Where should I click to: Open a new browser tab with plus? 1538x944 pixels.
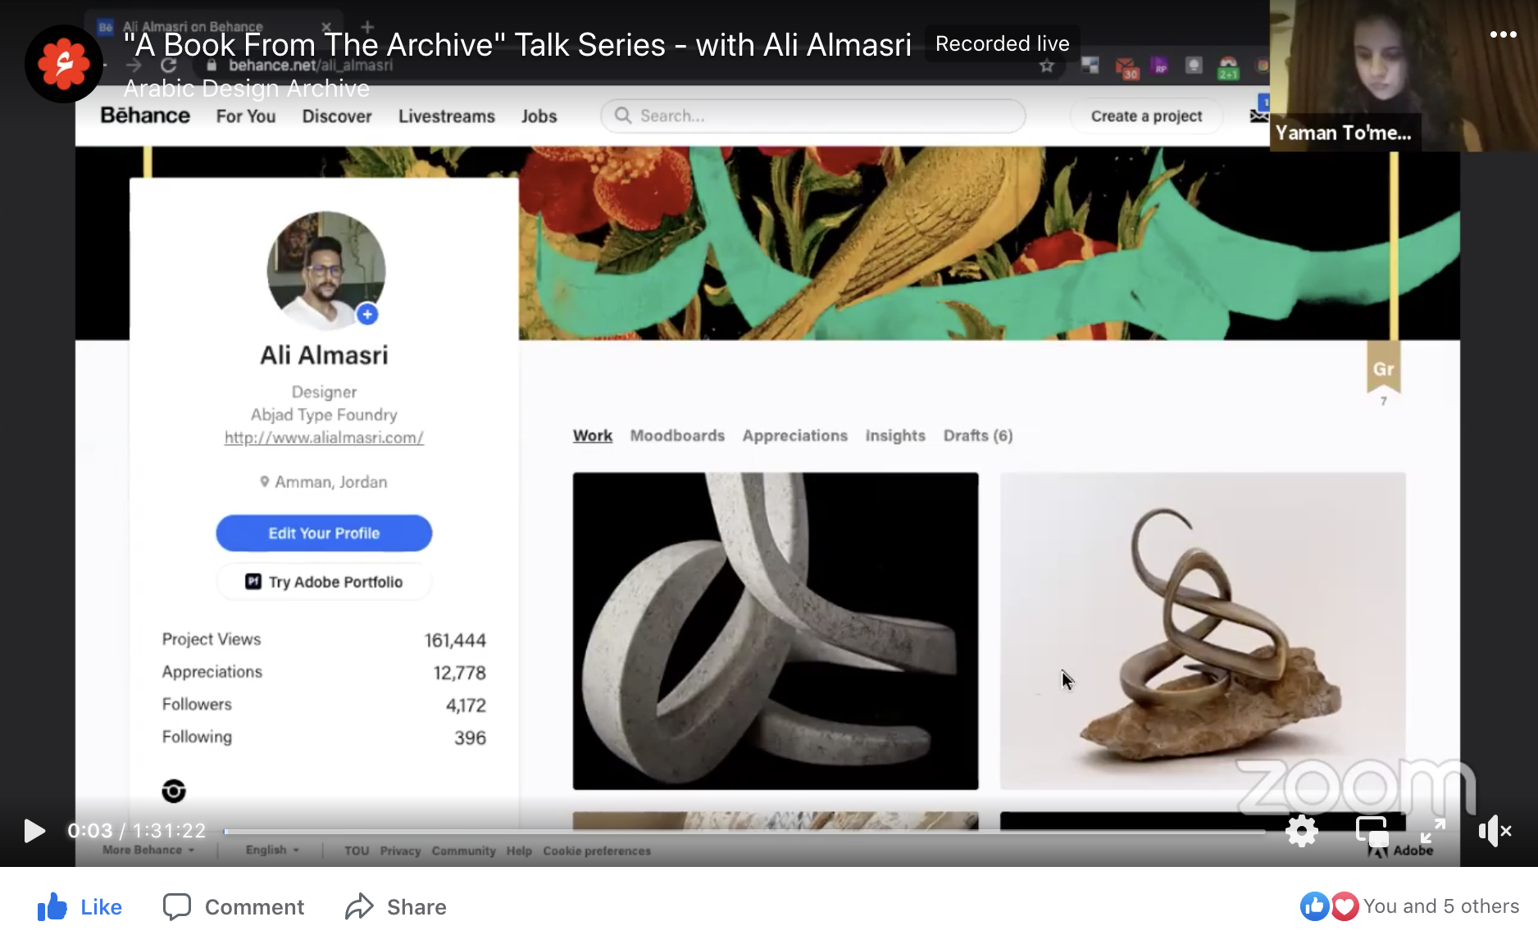click(367, 27)
